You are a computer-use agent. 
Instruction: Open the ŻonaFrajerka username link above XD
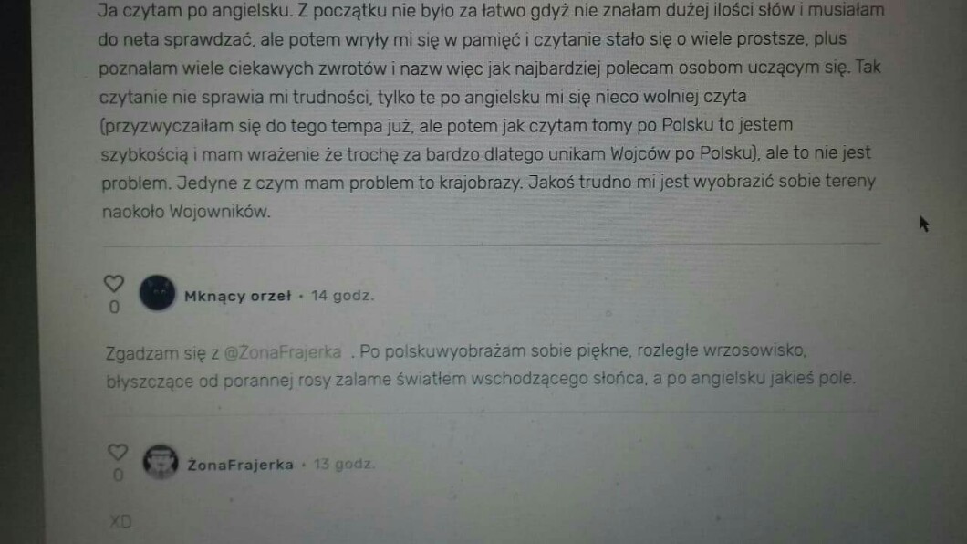coord(241,465)
